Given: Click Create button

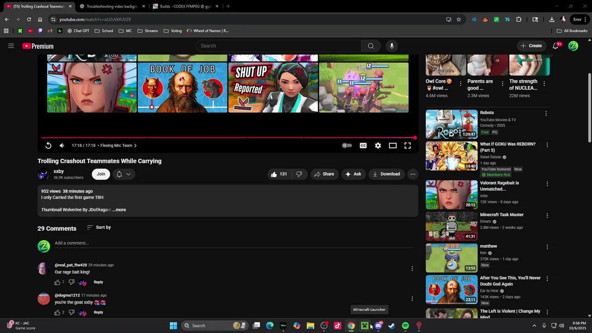Looking at the screenshot, I should 531,46.
